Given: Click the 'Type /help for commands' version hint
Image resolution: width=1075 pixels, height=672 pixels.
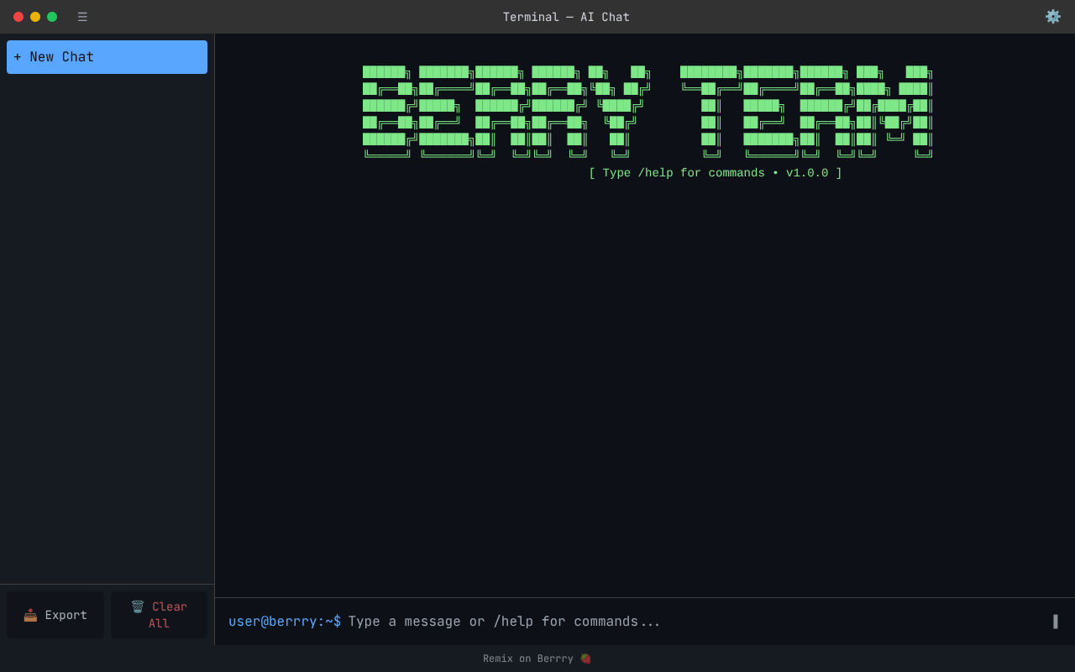Looking at the screenshot, I should tap(715, 173).
